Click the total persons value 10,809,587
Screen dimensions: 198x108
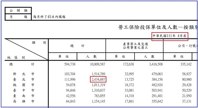(x=98, y=64)
